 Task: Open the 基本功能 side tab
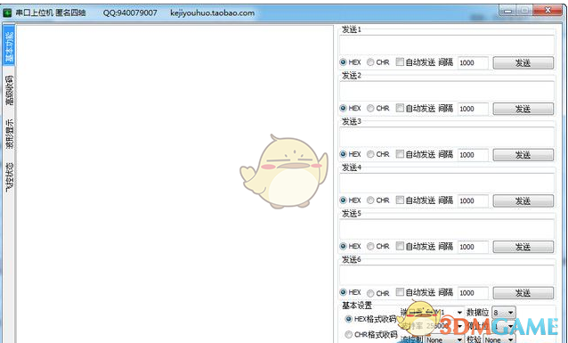[x=9, y=45]
